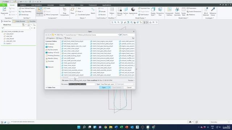
Task: Select the Assemble tool icon
Action: [40, 10]
